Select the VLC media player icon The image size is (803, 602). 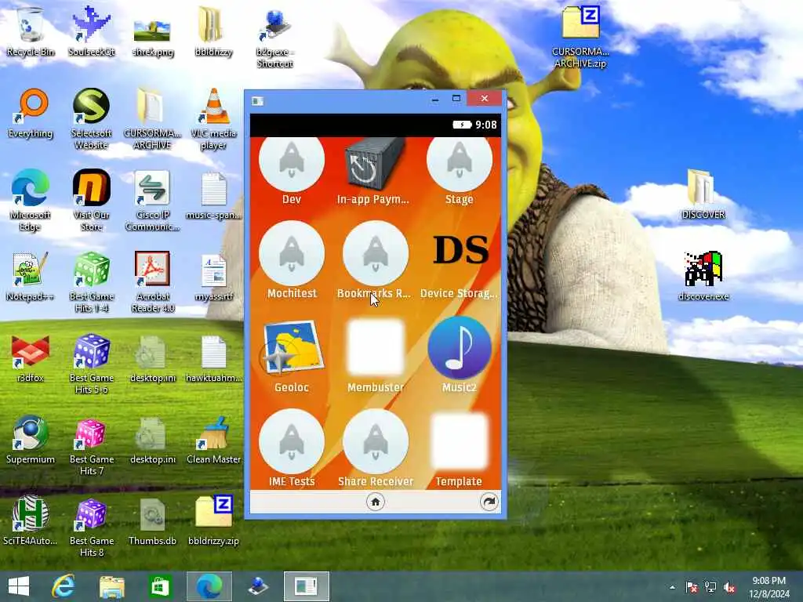coord(213,119)
